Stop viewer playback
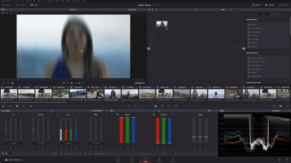291x163 pixels. 71,83
